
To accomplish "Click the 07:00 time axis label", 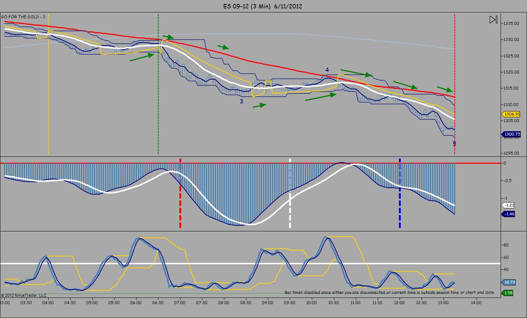I will point(180,303).
